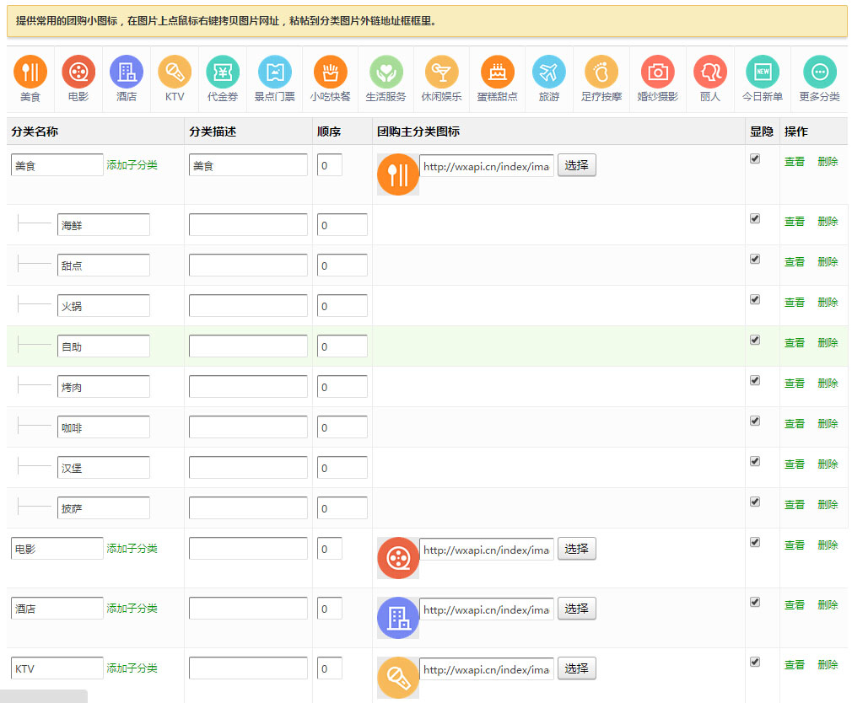Add a subcategory under 酒店
Screen dimensions: 852x703
coord(132,609)
